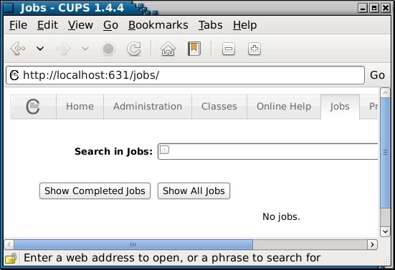
Task: Focus the Search in Jobs field
Action: tap(267, 151)
